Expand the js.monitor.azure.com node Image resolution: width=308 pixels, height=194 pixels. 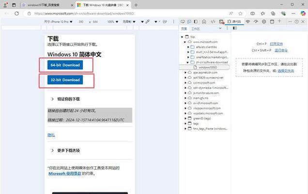pos(185,93)
